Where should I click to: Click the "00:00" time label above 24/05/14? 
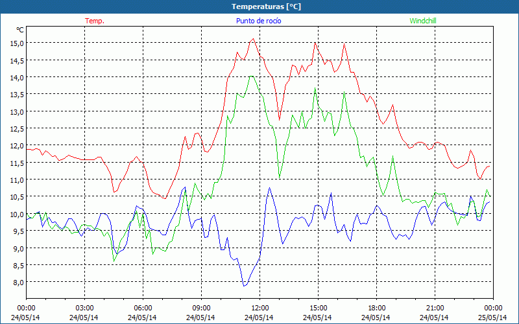(x=26, y=308)
